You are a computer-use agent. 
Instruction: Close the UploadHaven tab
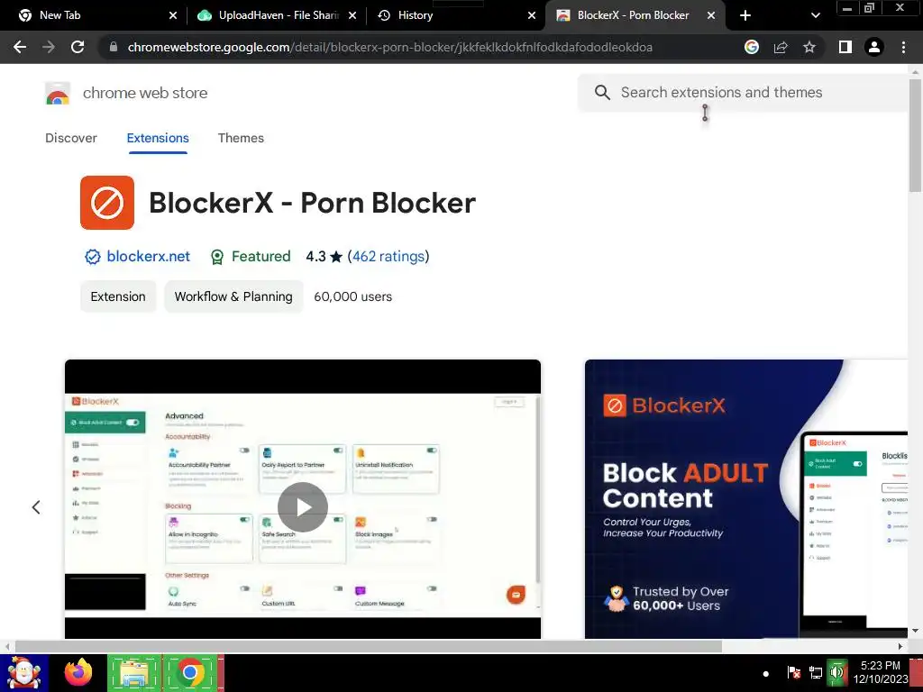352,15
